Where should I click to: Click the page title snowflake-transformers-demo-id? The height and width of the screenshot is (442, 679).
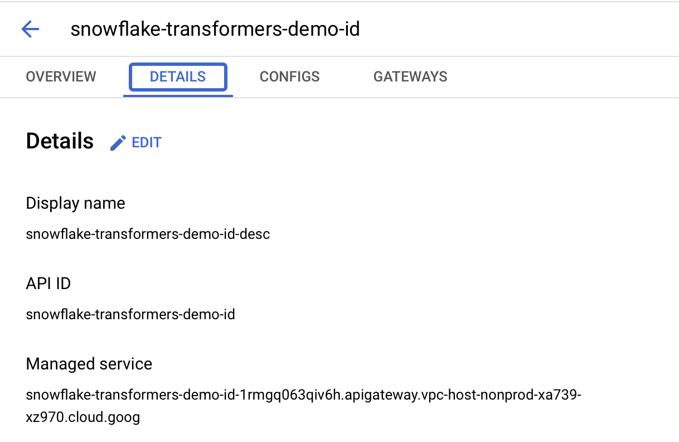click(215, 29)
